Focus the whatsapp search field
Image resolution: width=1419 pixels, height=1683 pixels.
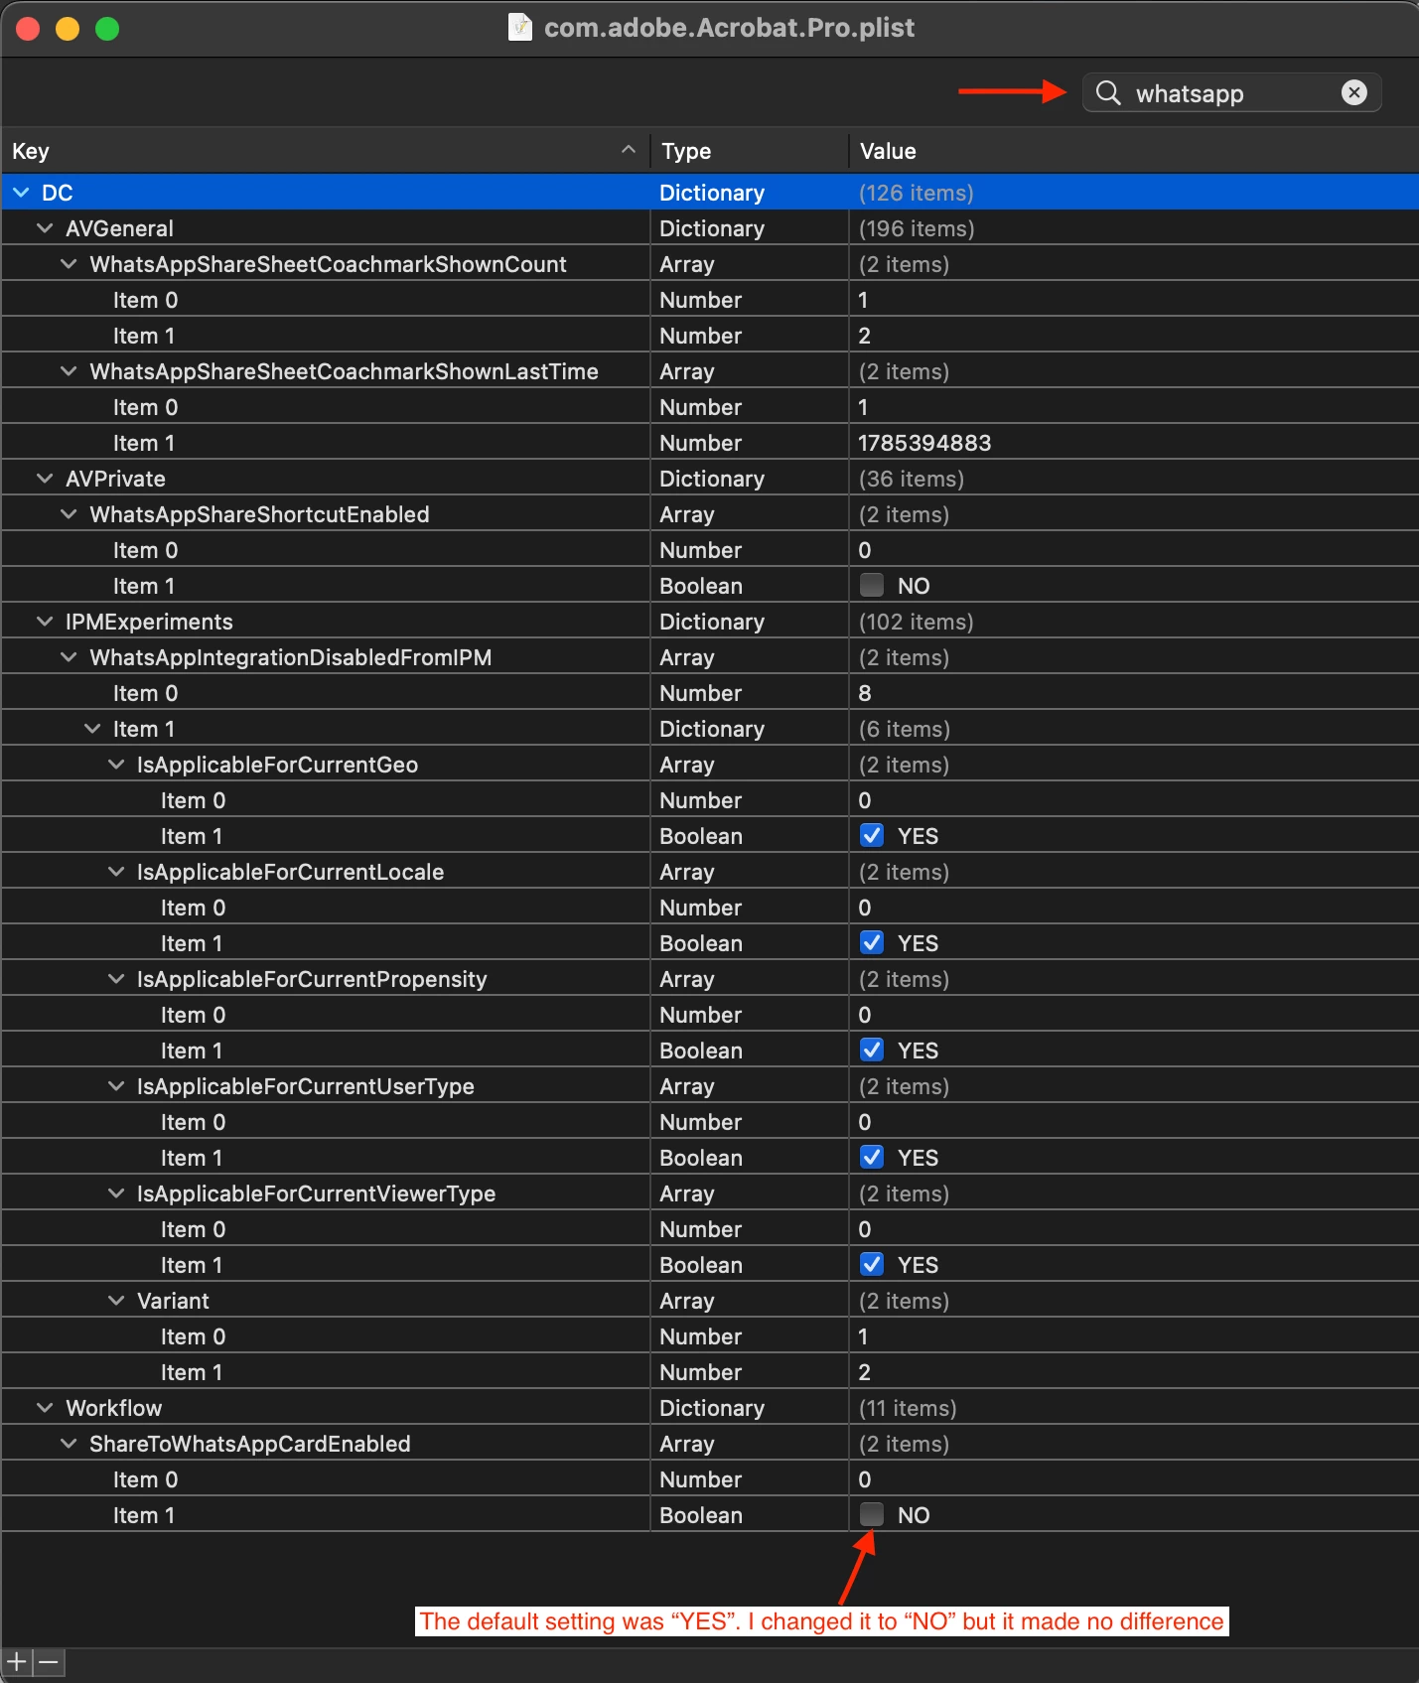tap(1231, 92)
